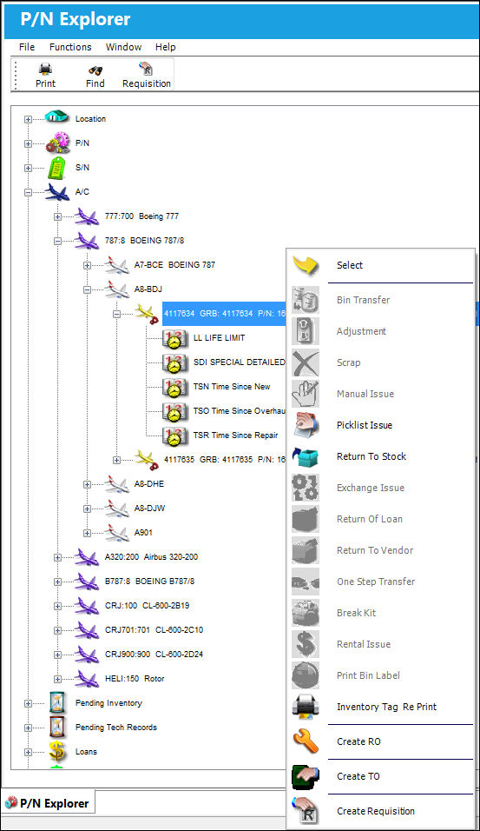Collapse the A8-BDJ node
The width and height of the screenshot is (480, 831).
tap(88, 290)
